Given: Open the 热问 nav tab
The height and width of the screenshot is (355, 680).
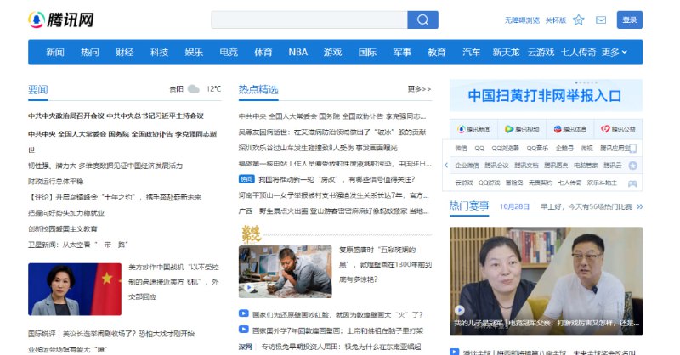Looking at the screenshot, I should [x=90, y=52].
